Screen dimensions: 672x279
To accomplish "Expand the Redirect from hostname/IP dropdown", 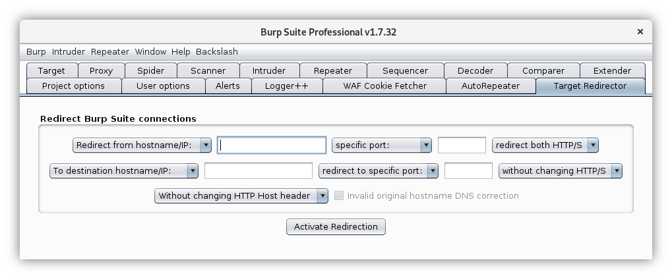I will tap(142, 145).
